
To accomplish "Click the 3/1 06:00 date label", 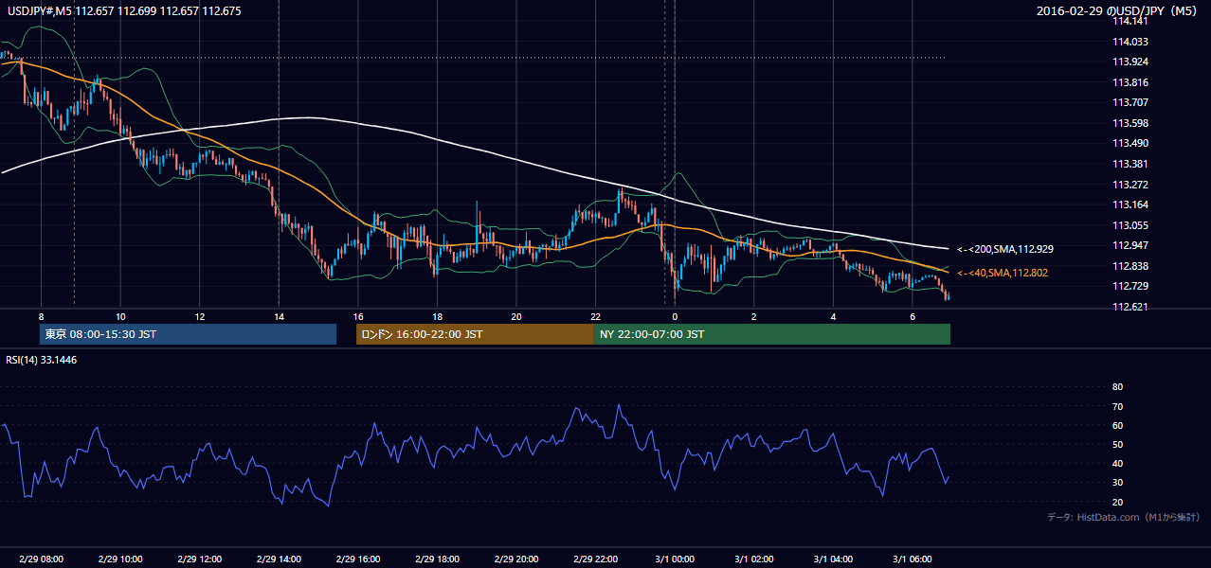I will (912, 559).
